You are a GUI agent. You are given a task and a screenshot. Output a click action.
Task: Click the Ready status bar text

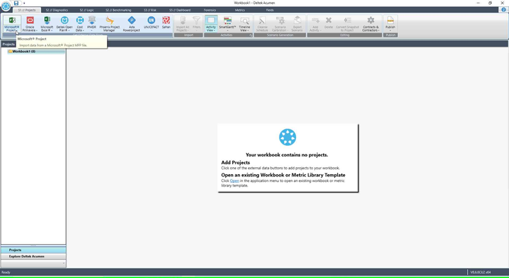pos(6,272)
